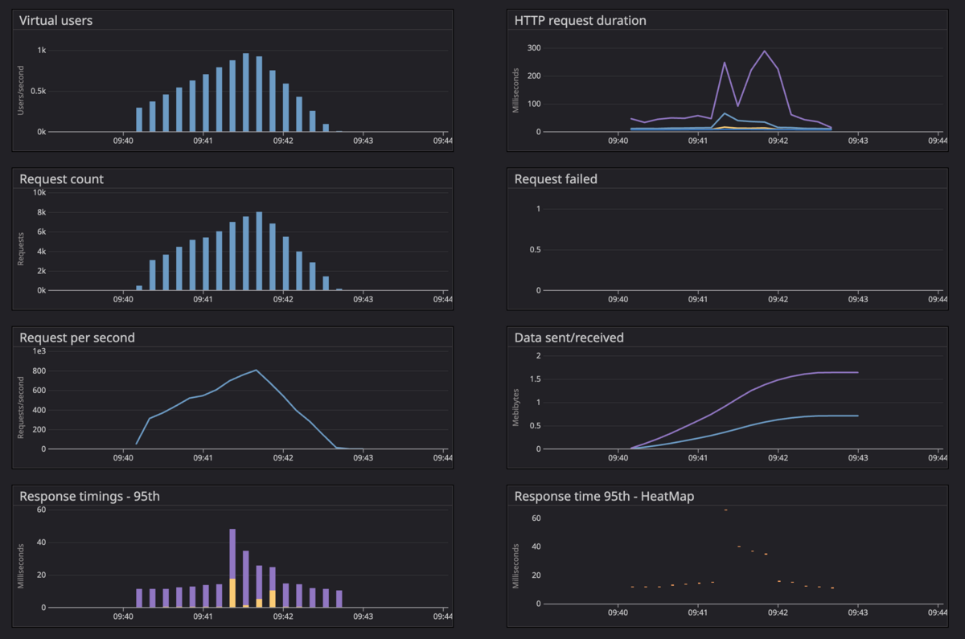Image resolution: width=965 pixels, height=639 pixels.
Task: Open the HTTP request duration panel title
Action: click(580, 21)
